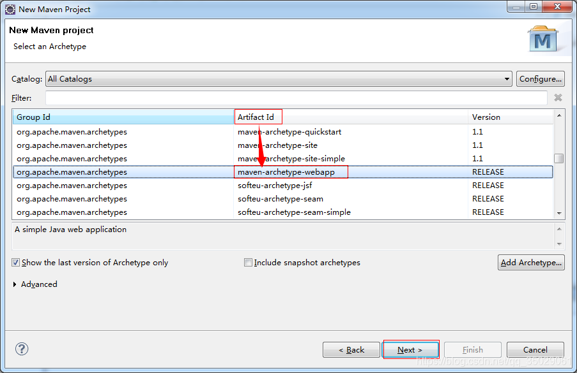Click Next to continue
This screenshot has height=373, width=577.
[411, 350]
